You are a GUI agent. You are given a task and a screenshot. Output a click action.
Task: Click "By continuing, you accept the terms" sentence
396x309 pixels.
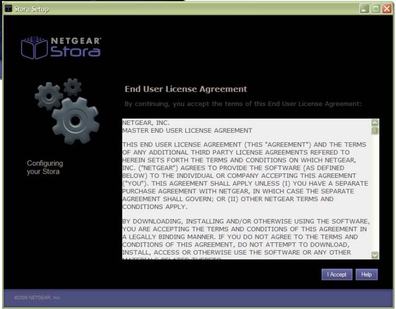243,104
